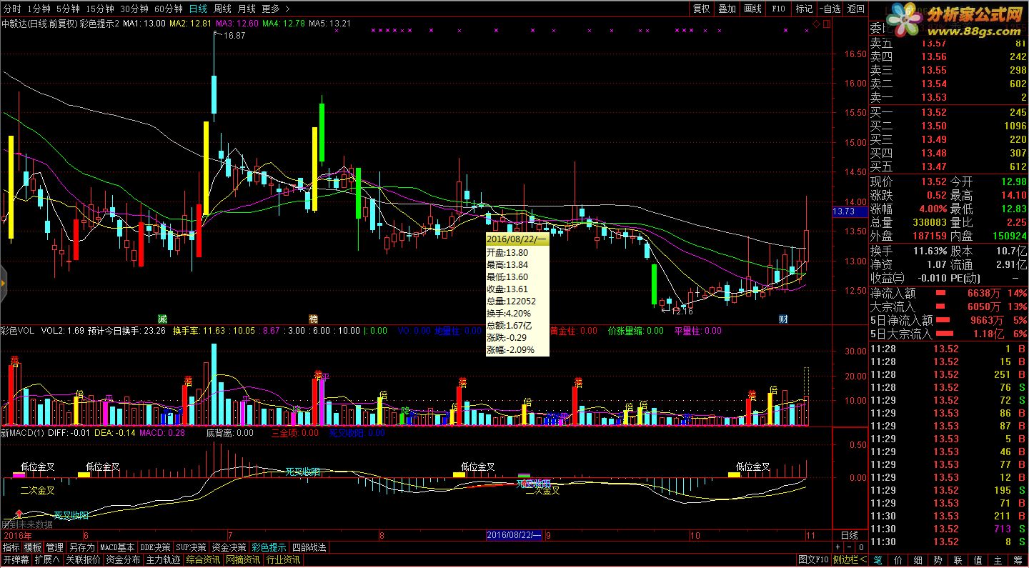Click the 日线 period label near date axis

(x=850, y=535)
